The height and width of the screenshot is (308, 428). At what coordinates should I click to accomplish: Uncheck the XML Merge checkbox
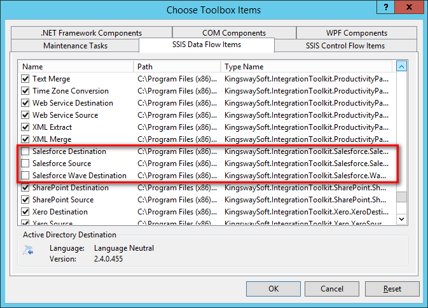coord(25,139)
